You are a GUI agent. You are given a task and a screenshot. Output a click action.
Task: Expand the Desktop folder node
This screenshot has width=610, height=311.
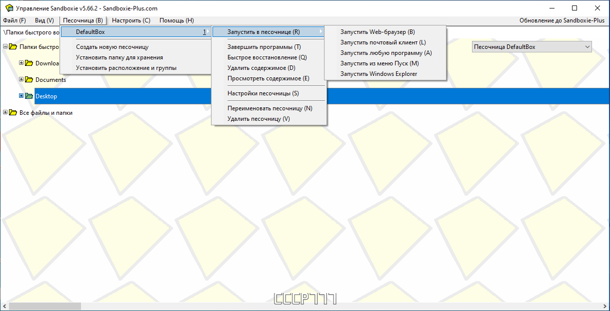click(21, 96)
